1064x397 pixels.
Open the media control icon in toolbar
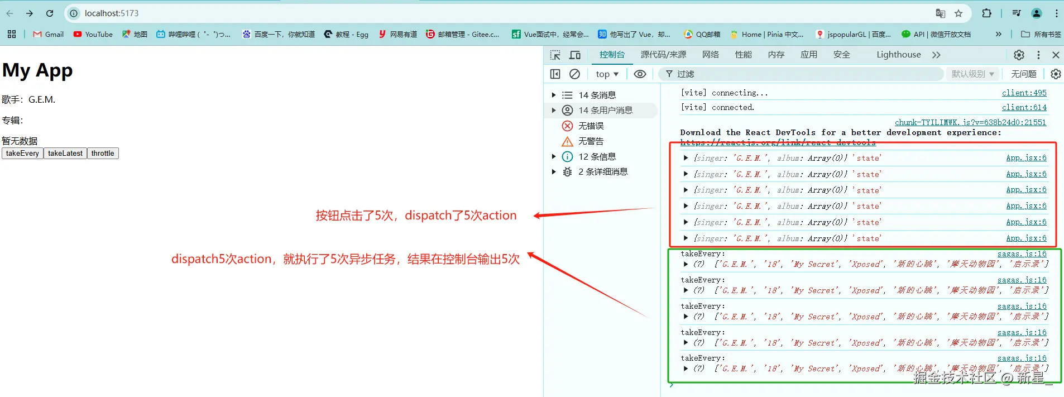pyautogui.click(x=1016, y=13)
